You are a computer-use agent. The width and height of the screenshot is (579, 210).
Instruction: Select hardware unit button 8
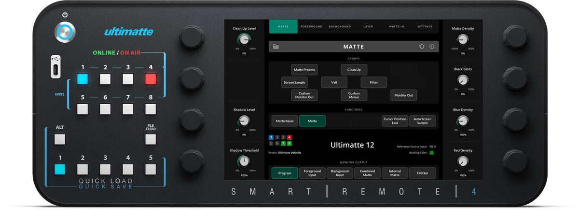click(x=151, y=109)
